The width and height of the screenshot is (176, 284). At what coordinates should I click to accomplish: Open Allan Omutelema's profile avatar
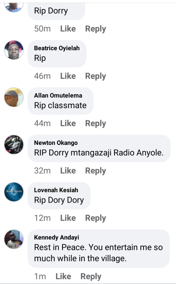tap(14, 97)
